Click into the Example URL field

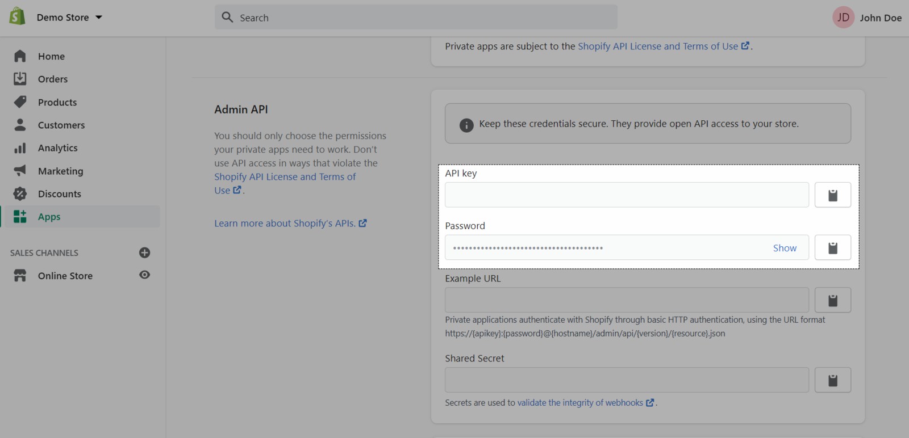(x=627, y=300)
